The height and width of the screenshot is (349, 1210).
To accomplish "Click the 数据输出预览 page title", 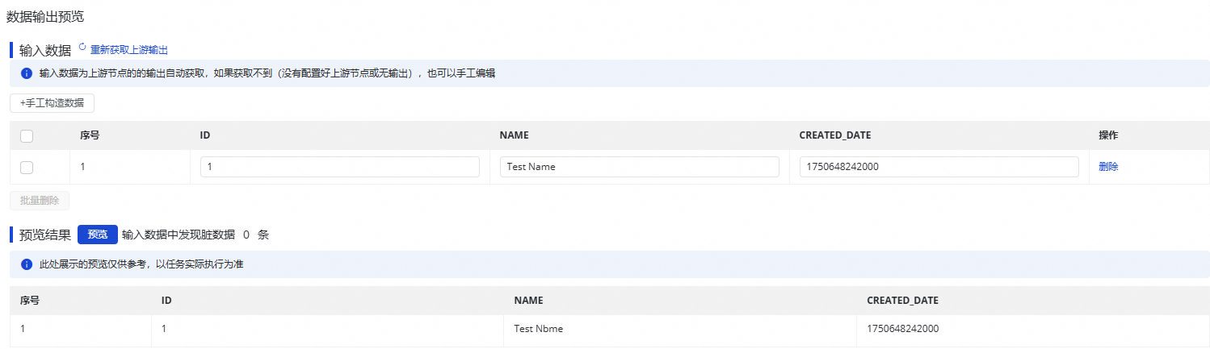I will pos(45,16).
